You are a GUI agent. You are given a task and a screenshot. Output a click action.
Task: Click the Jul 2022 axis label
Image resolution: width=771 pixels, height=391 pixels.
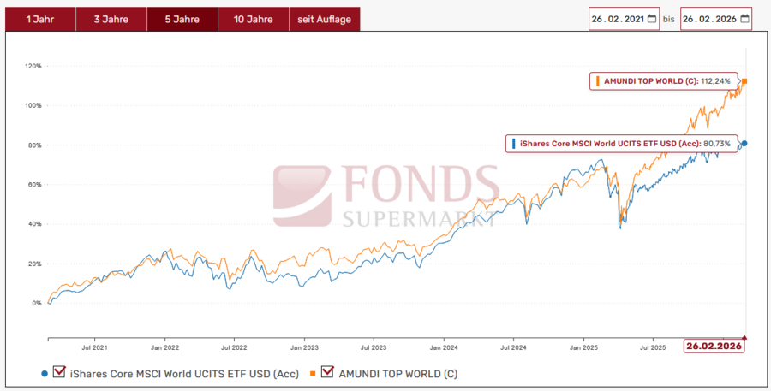(x=234, y=347)
